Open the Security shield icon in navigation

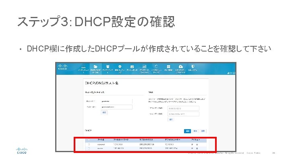193,66
